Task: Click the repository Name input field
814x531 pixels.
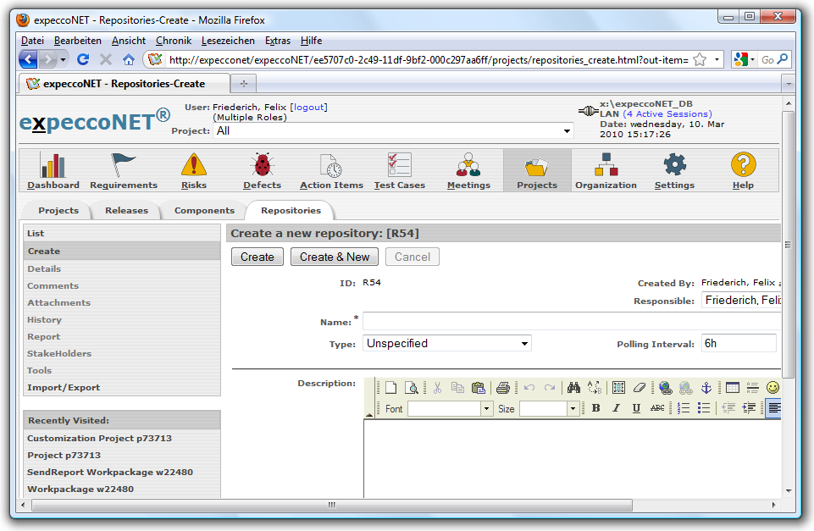Action: pos(571,321)
